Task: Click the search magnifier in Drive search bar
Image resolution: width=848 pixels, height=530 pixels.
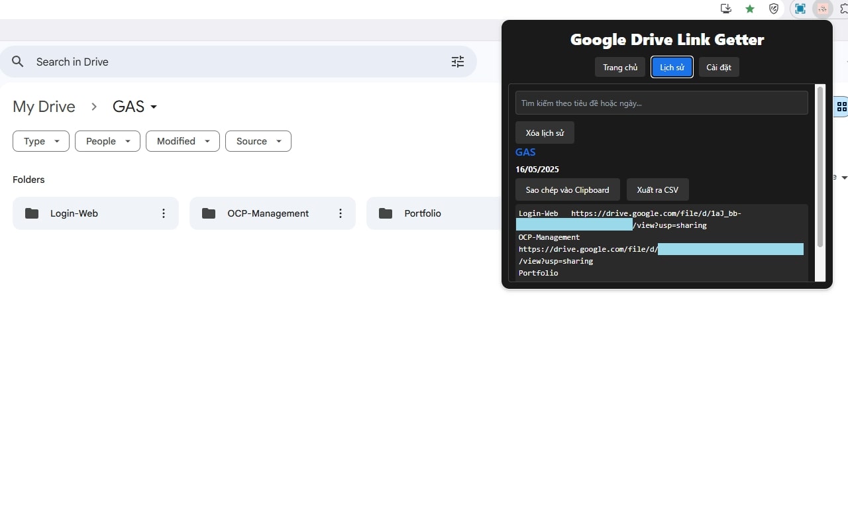Action: pos(17,62)
